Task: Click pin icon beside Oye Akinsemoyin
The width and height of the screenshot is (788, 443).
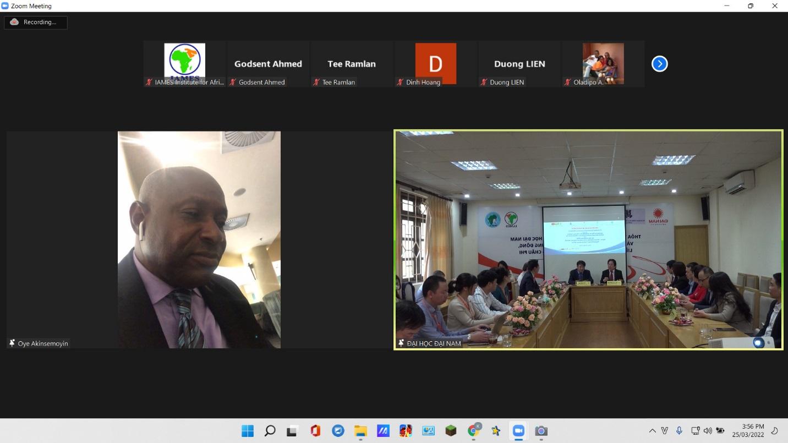Action: pyautogui.click(x=12, y=343)
